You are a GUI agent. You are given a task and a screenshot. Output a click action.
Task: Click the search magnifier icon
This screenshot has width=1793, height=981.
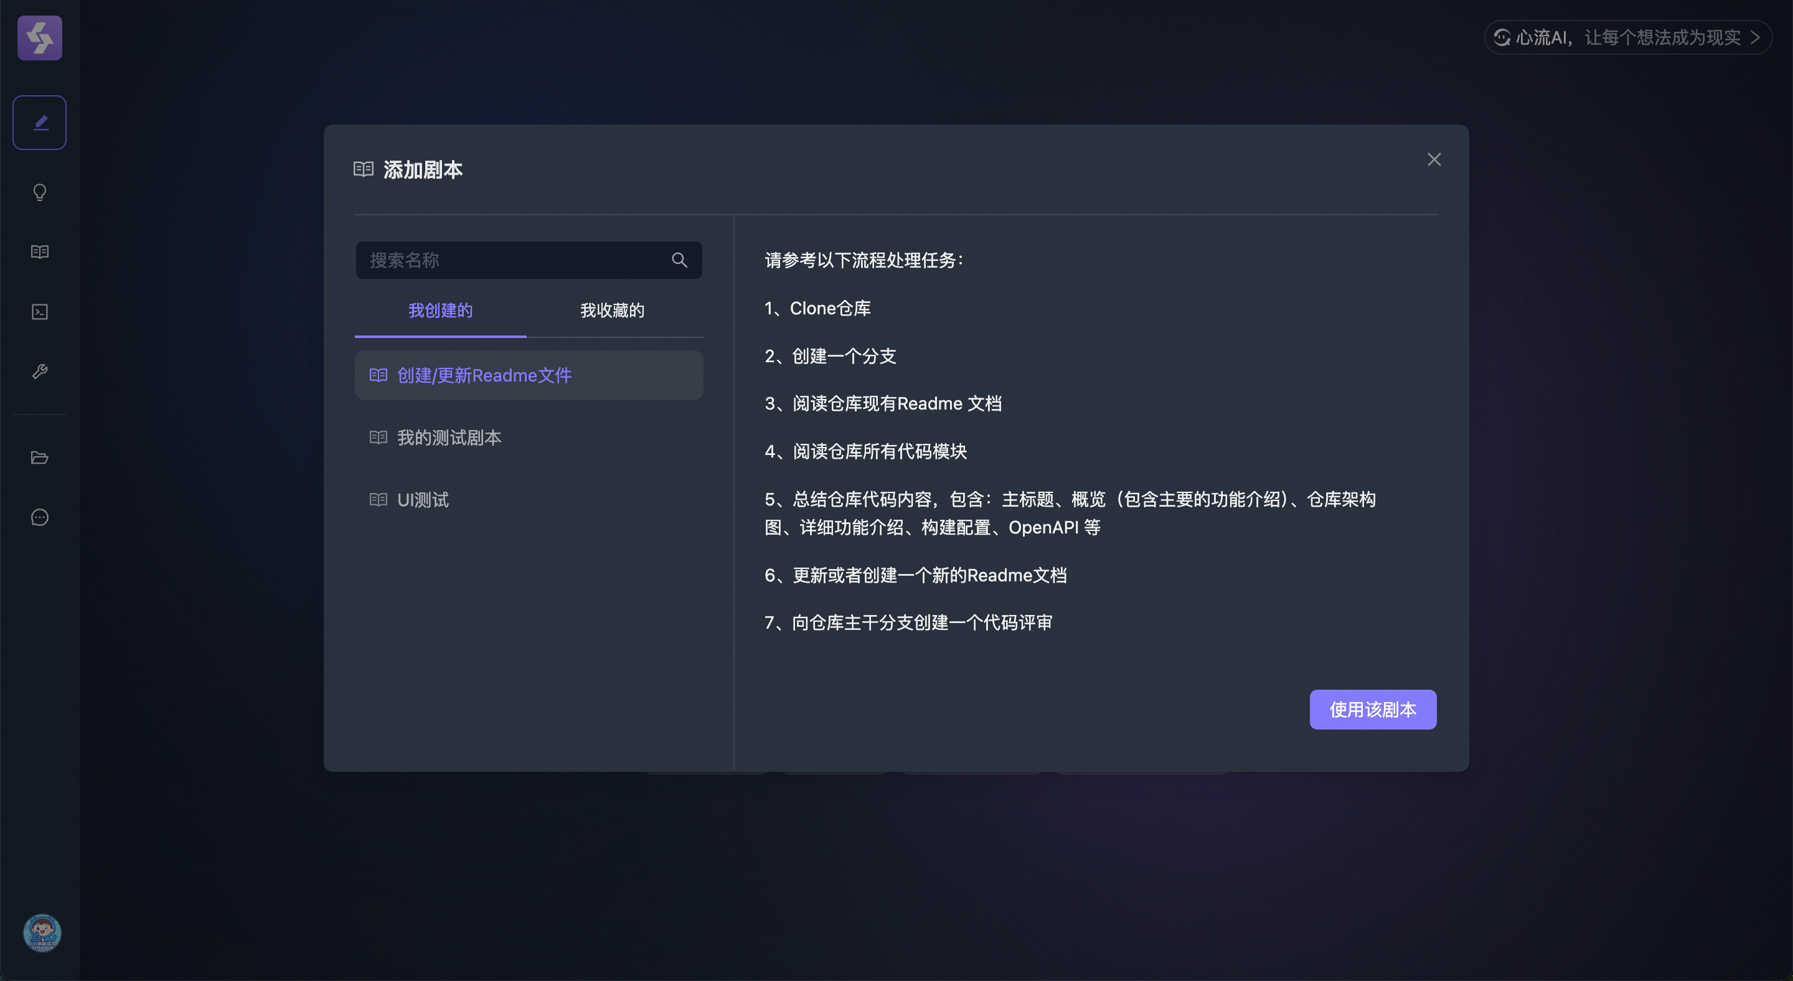[x=679, y=260]
